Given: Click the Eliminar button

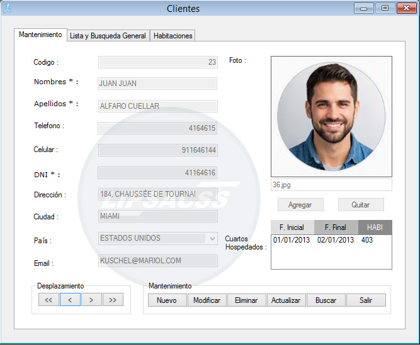Looking at the screenshot, I should (246, 300).
